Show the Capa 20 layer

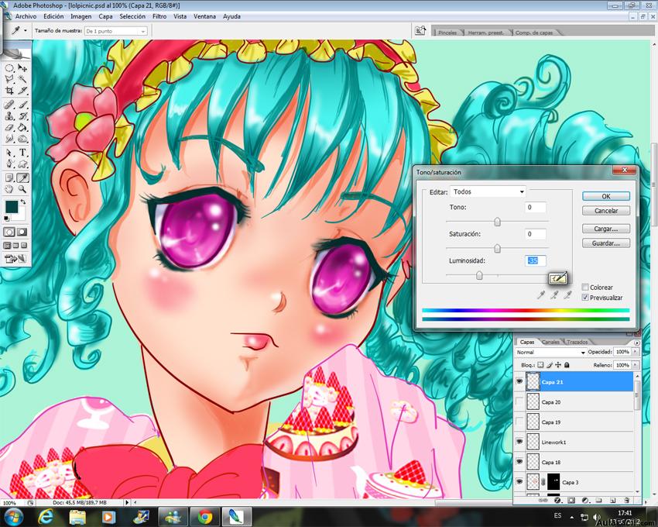519,401
